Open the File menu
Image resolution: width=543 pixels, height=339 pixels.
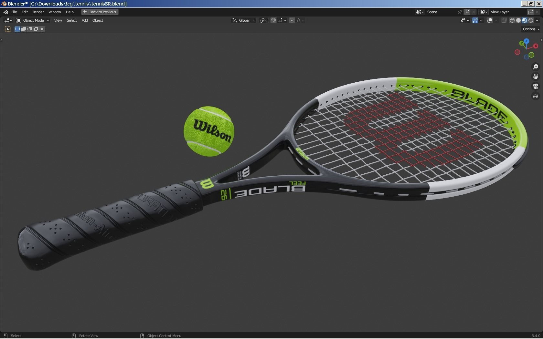pos(14,12)
